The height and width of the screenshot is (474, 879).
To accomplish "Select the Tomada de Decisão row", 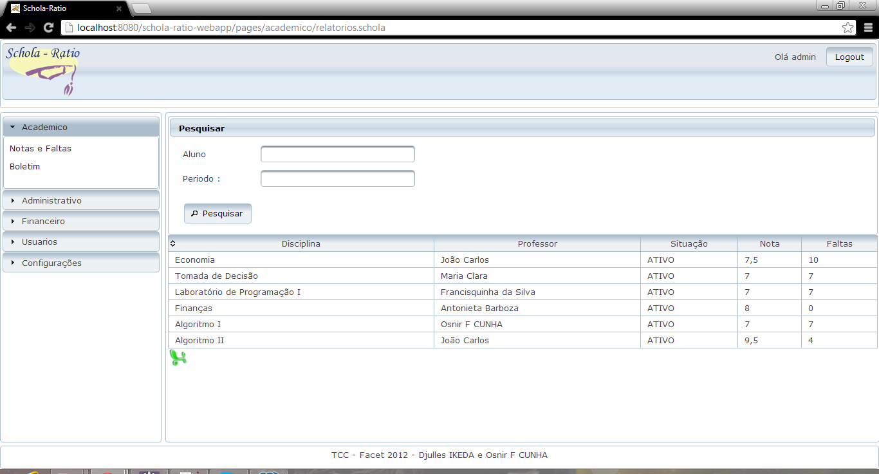I will coord(523,276).
